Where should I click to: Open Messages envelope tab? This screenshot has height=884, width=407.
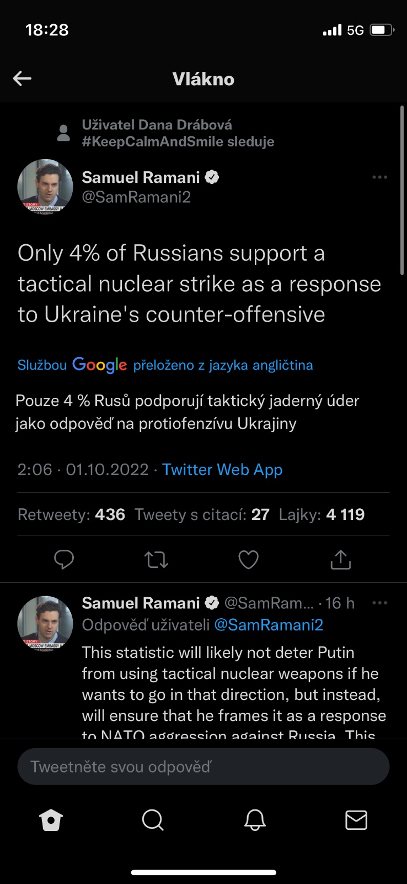pos(356,820)
